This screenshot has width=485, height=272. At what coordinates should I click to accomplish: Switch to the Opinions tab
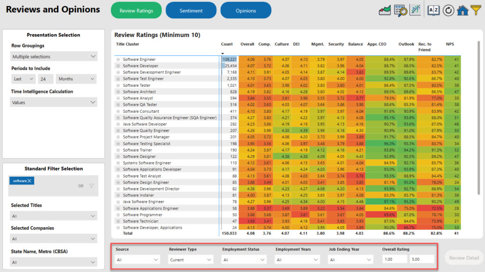coord(246,10)
